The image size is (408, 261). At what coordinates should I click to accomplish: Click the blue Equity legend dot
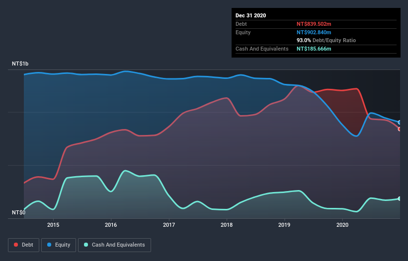click(49, 245)
